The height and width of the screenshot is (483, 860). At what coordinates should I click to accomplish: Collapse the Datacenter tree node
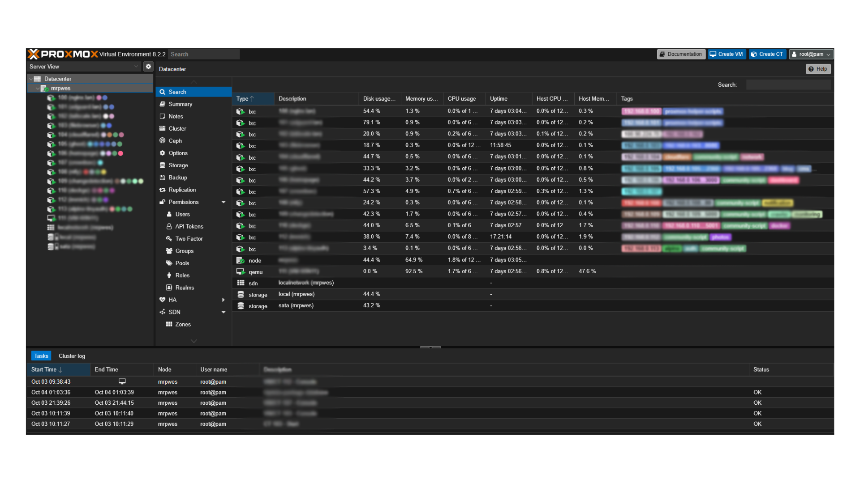pyautogui.click(x=31, y=79)
